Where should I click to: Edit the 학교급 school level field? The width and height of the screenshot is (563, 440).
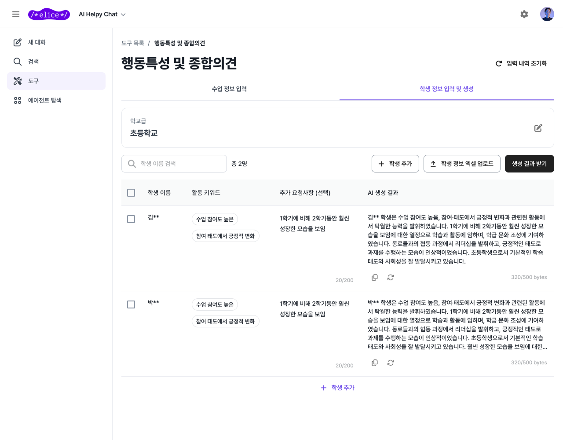coord(538,128)
